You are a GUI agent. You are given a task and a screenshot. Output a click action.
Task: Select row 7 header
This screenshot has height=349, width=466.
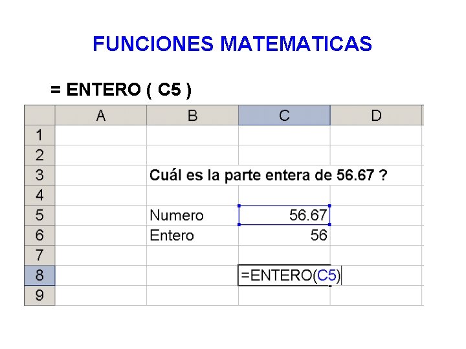click(x=39, y=255)
